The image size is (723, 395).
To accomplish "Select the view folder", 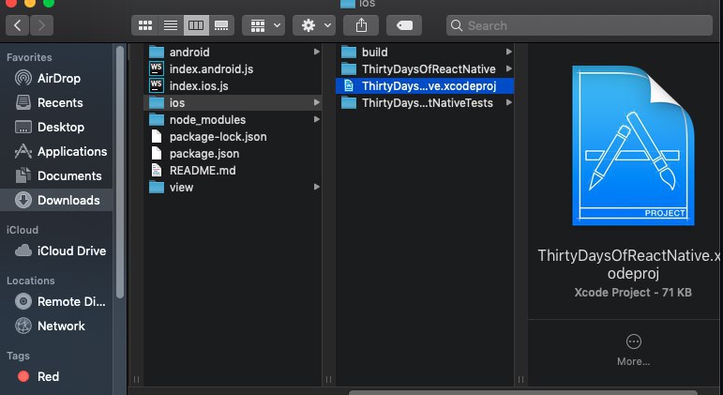I will click(x=233, y=188).
